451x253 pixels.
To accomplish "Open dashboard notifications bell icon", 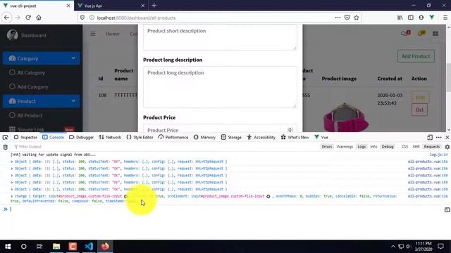I will [421, 33].
